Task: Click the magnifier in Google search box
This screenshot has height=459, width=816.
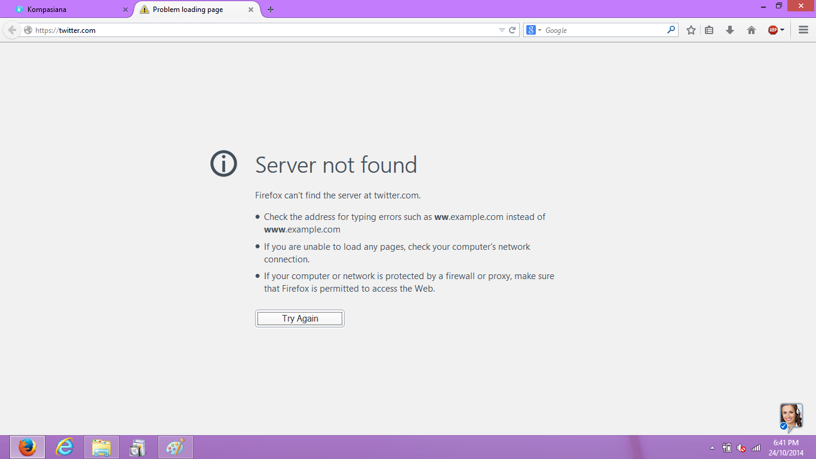Action: 671,30
